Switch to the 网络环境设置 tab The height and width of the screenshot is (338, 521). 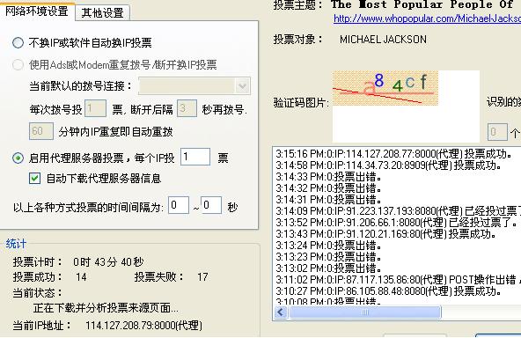37,11
